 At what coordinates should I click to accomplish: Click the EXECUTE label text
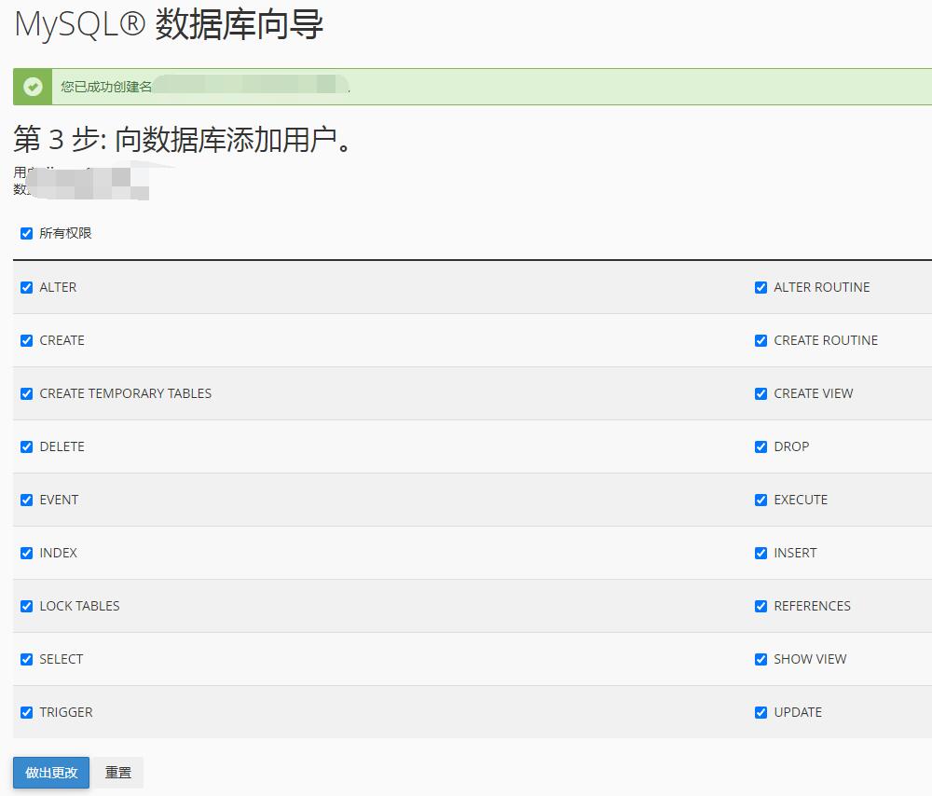(x=801, y=500)
